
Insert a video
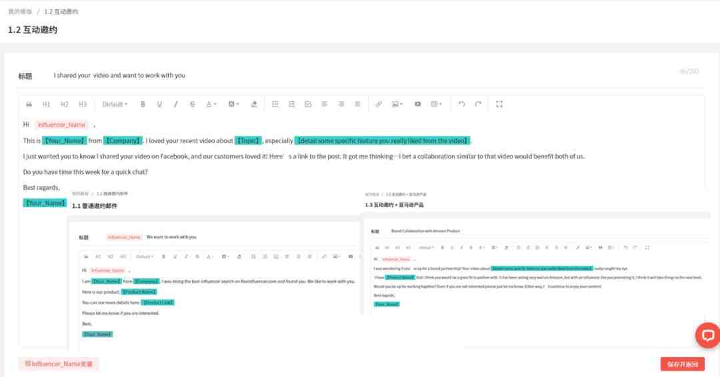coord(418,105)
